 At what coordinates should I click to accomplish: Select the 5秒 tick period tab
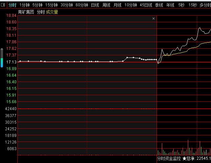tap(181, 5)
